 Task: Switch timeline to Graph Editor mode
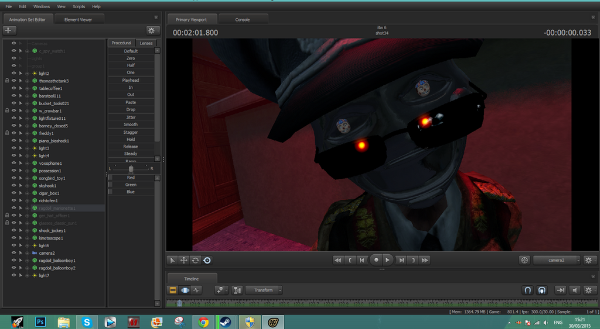[197, 290]
